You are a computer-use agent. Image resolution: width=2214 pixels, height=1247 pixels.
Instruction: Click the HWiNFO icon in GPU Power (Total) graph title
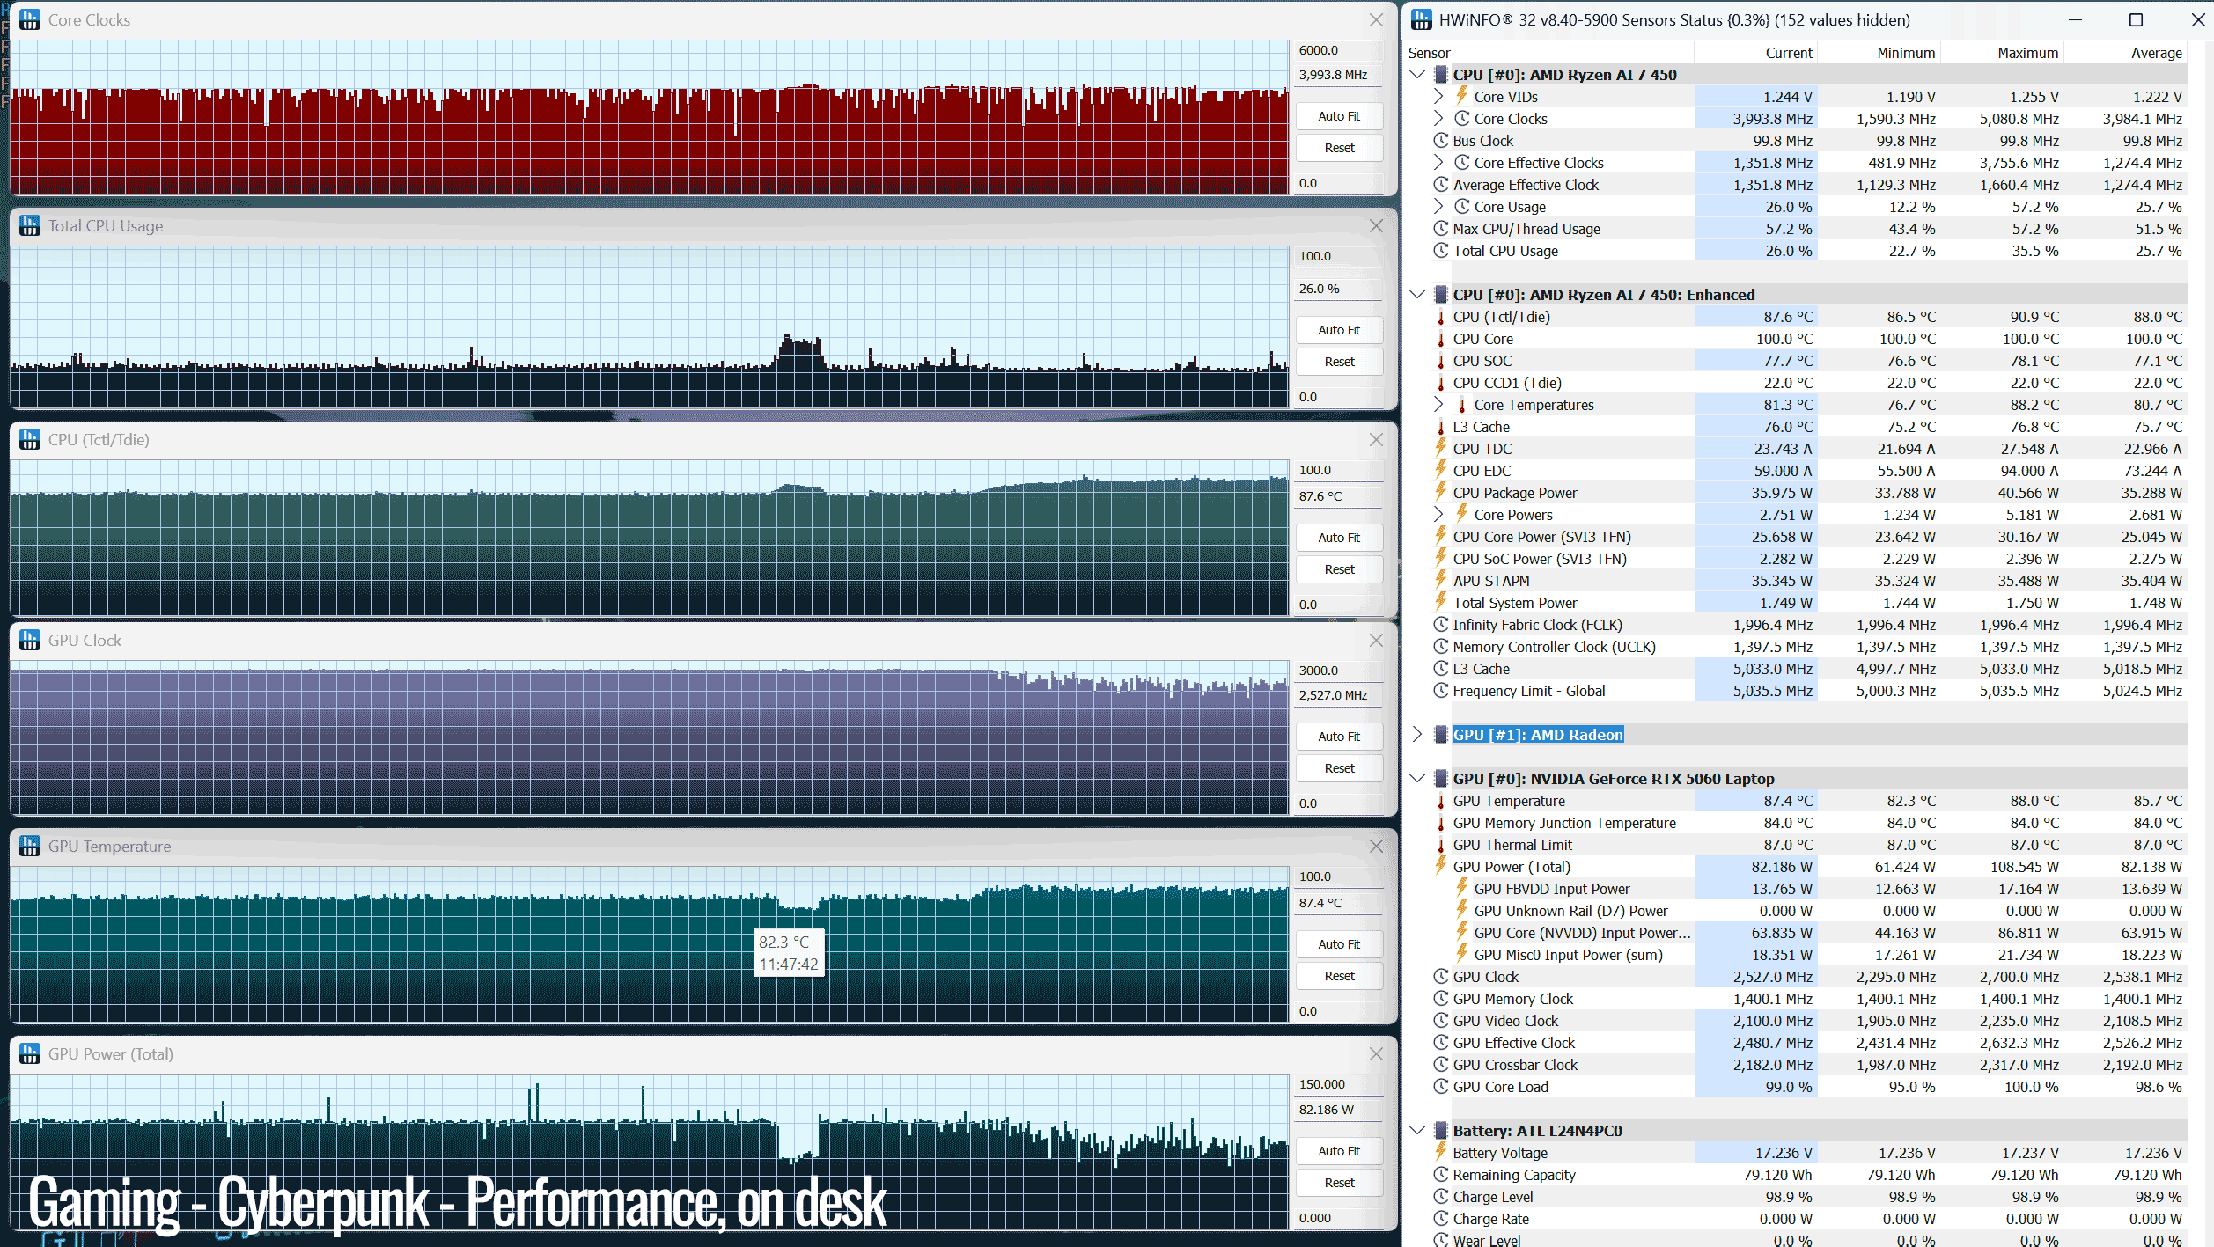30,1053
